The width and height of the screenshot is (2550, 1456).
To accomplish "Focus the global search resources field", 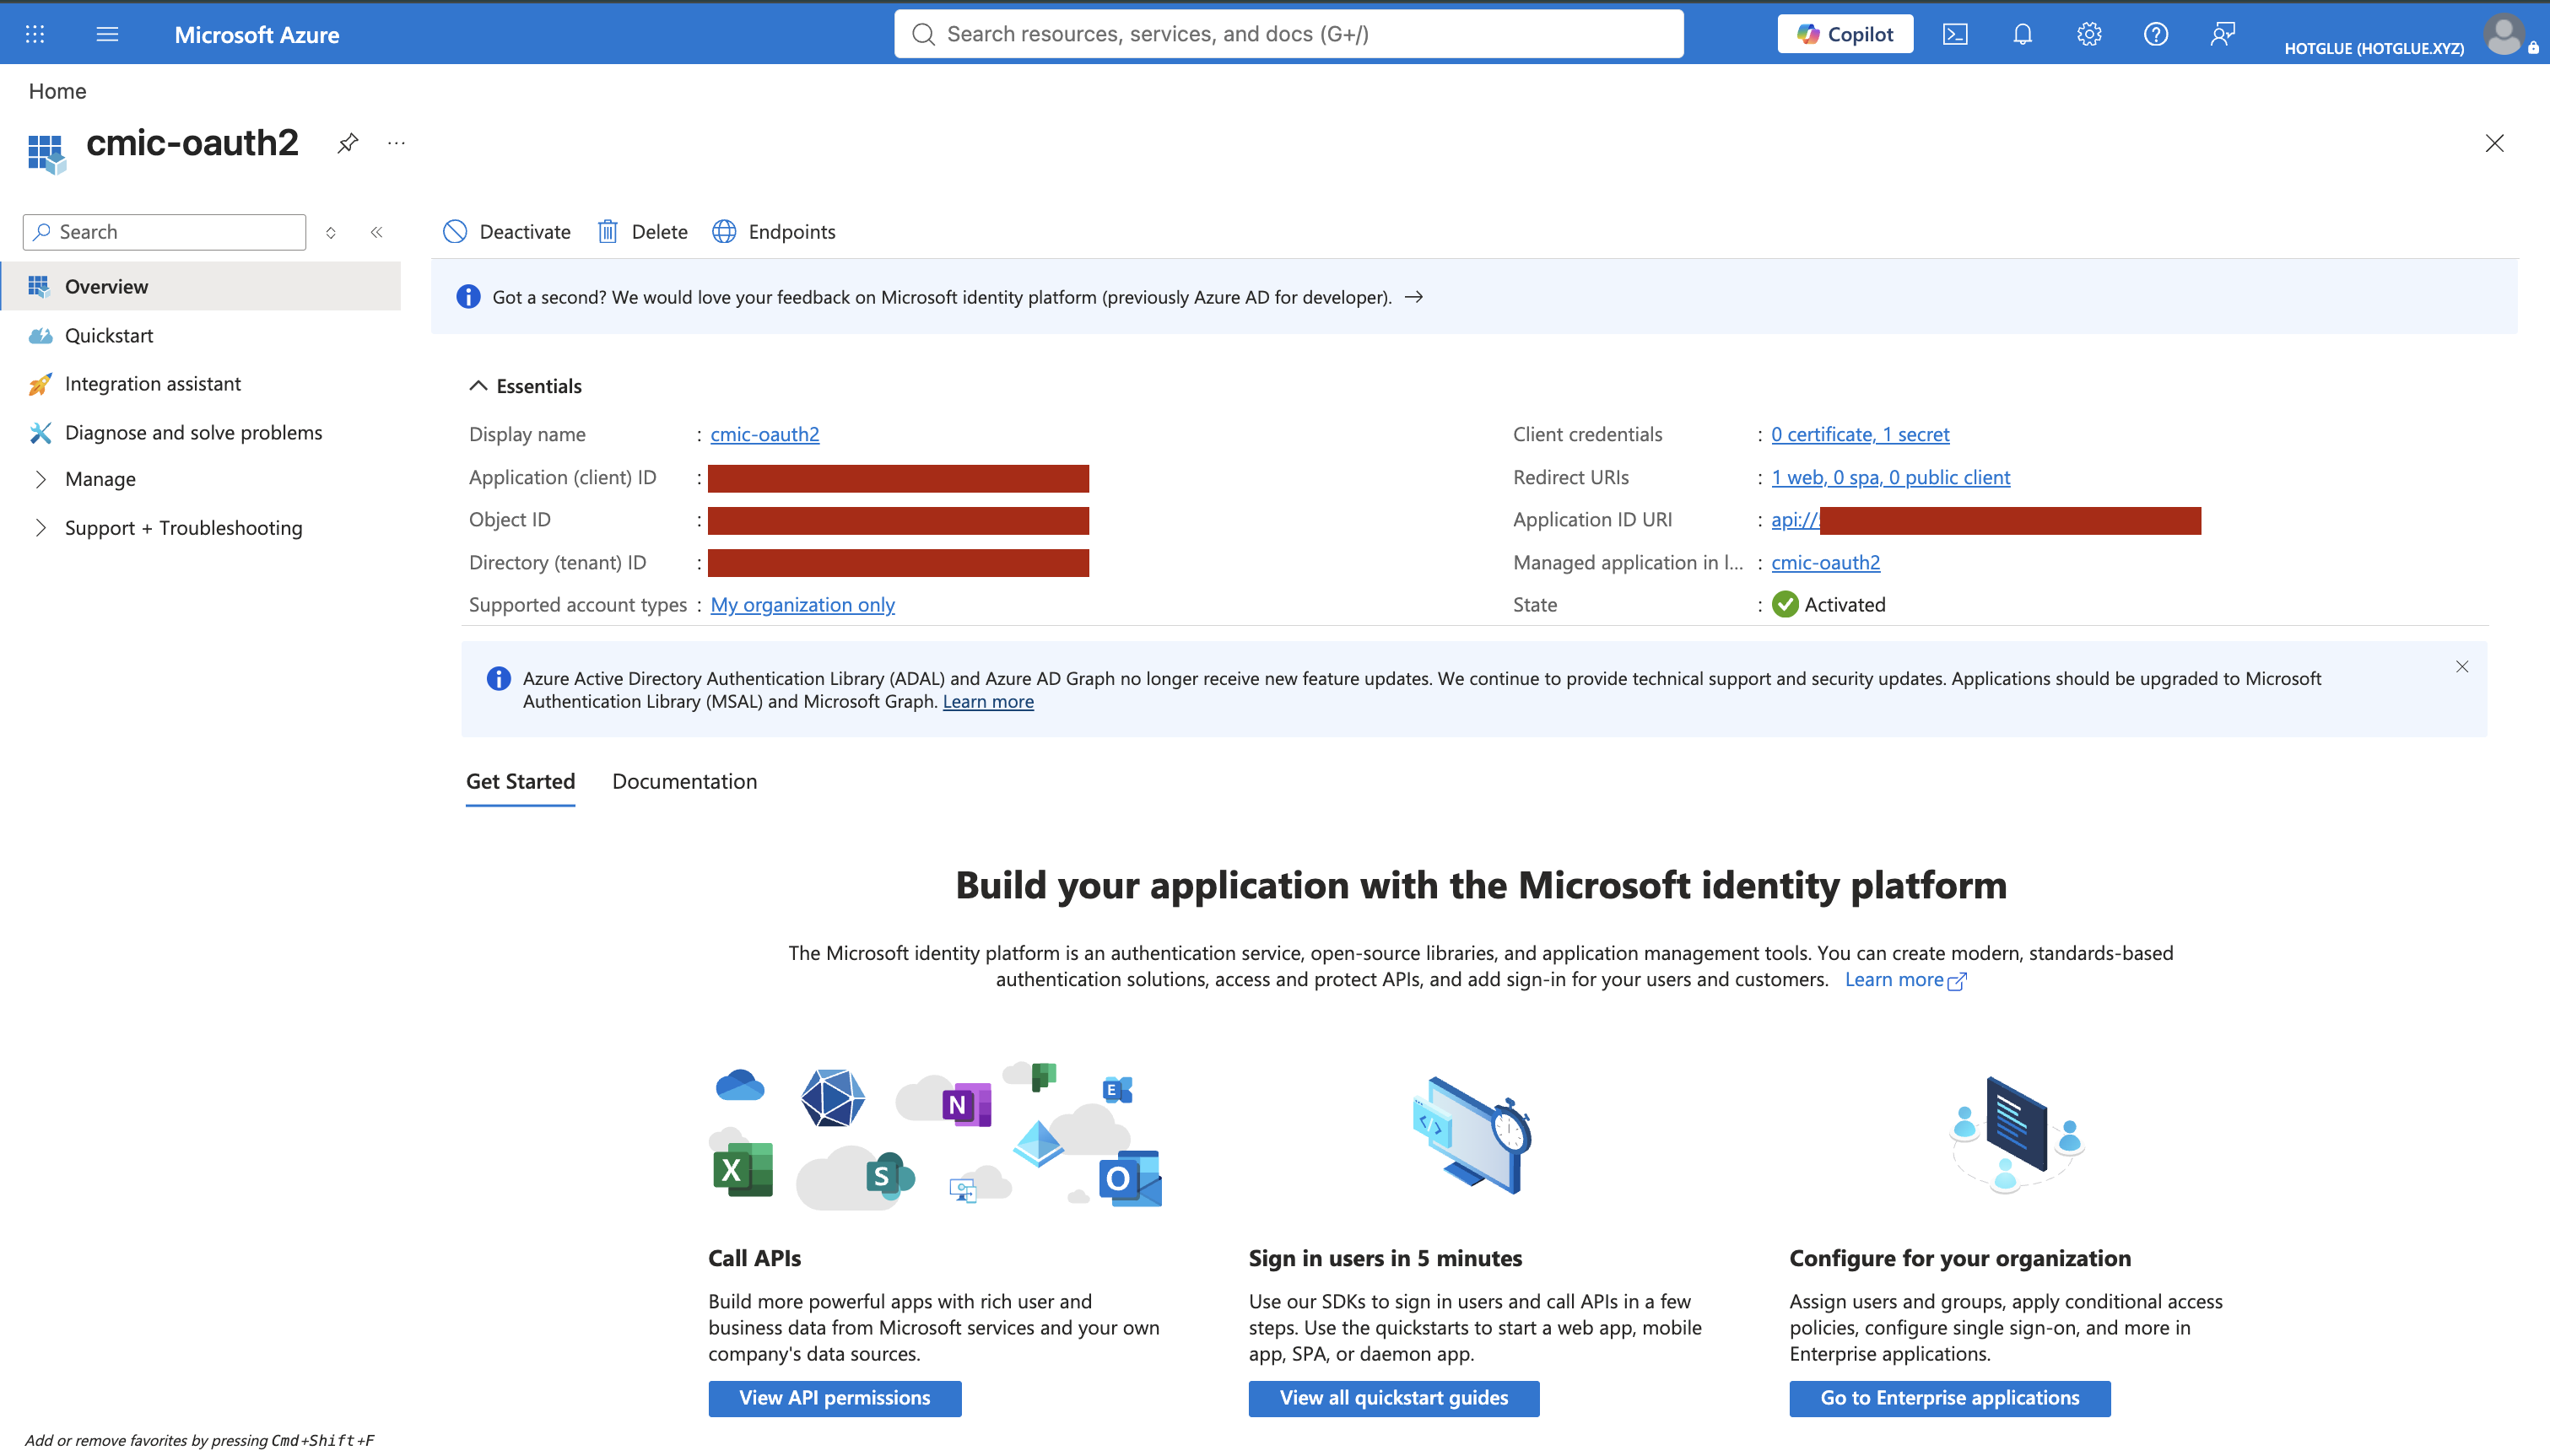I will pos(1289,34).
